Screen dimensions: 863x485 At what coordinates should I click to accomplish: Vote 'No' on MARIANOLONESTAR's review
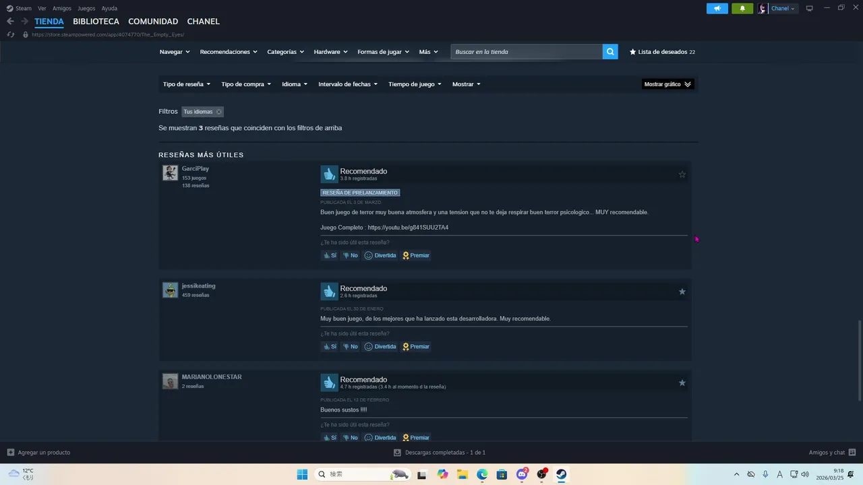[x=350, y=438]
